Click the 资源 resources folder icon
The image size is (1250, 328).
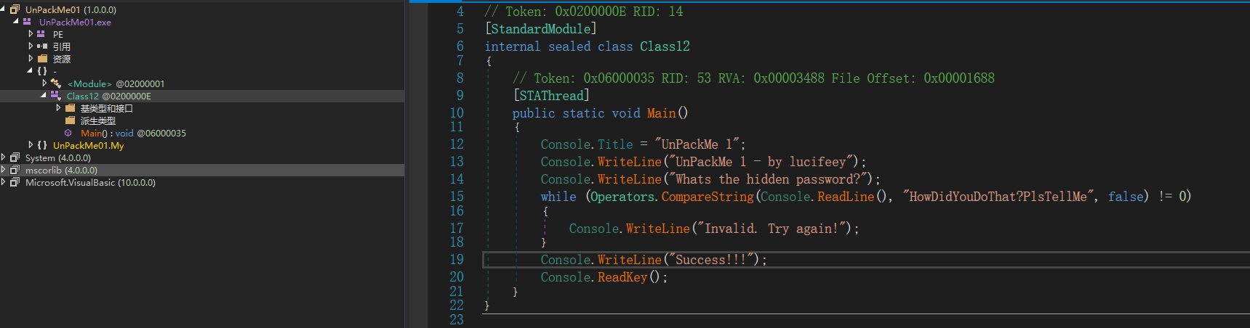(x=42, y=59)
